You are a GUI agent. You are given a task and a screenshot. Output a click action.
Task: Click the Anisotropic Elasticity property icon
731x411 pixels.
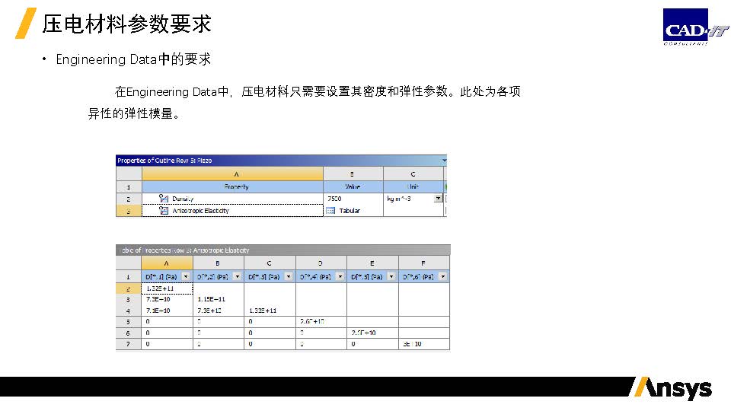click(x=164, y=211)
